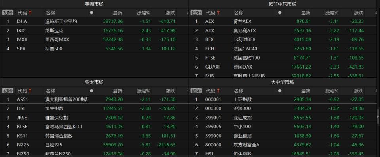Sort 亚太市场 by 最新 column
This screenshot has width=380, height=157.
[x=118, y=91]
